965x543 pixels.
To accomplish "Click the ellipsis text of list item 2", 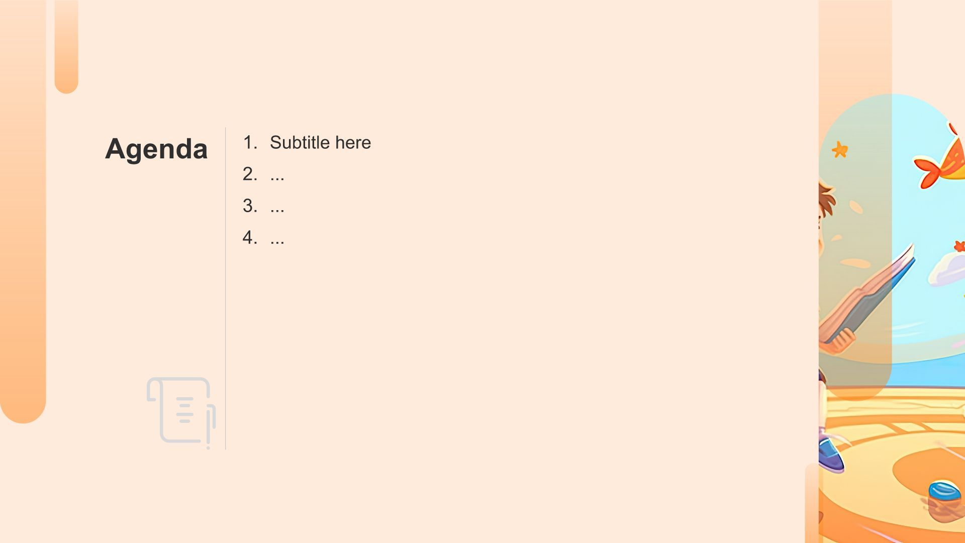I will click(277, 175).
